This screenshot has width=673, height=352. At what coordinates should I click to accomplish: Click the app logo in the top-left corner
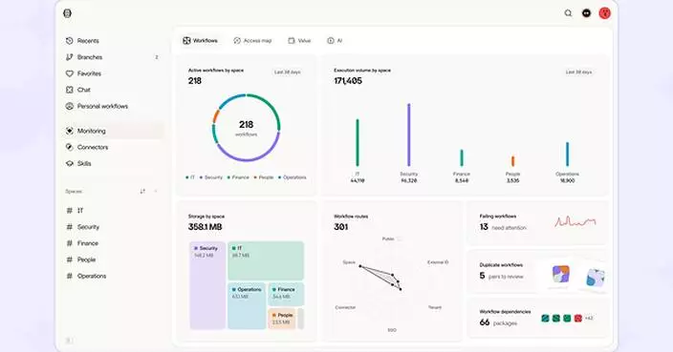(x=67, y=13)
